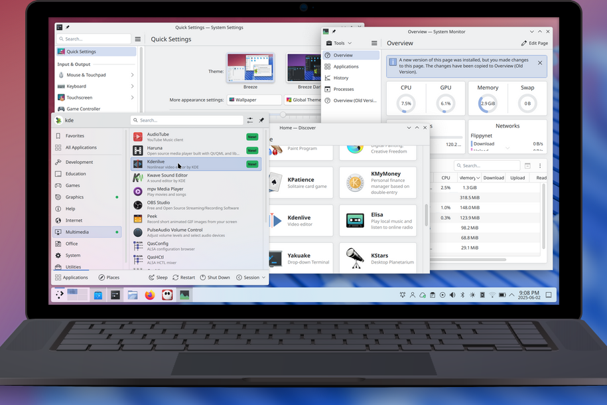Expand the Keyboard settings chevron
The height and width of the screenshot is (405, 607).
coord(133,86)
